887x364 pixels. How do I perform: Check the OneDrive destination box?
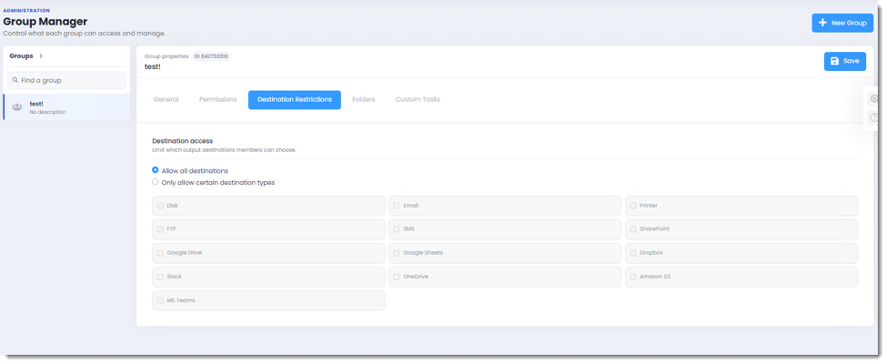pos(397,277)
